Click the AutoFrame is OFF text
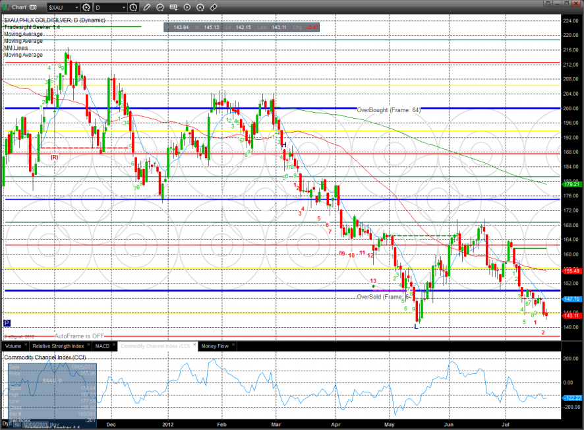Screen dimensions: 584x430 coord(80,336)
